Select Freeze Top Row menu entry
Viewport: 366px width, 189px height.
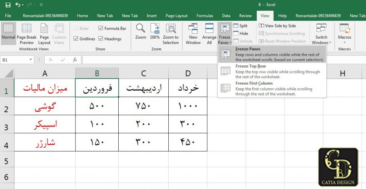(x=272, y=71)
